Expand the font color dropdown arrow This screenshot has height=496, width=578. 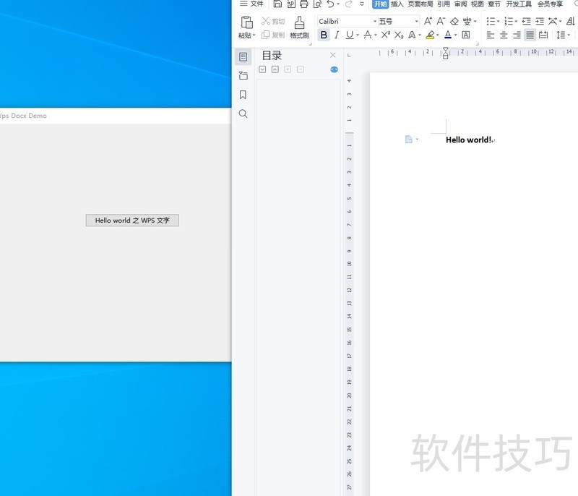tap(456, 35)
